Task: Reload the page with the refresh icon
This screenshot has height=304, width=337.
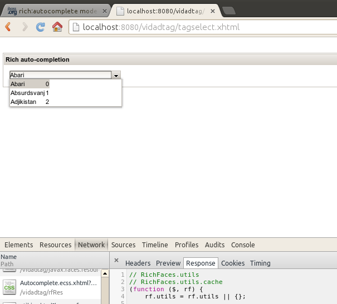Action: 41,27
